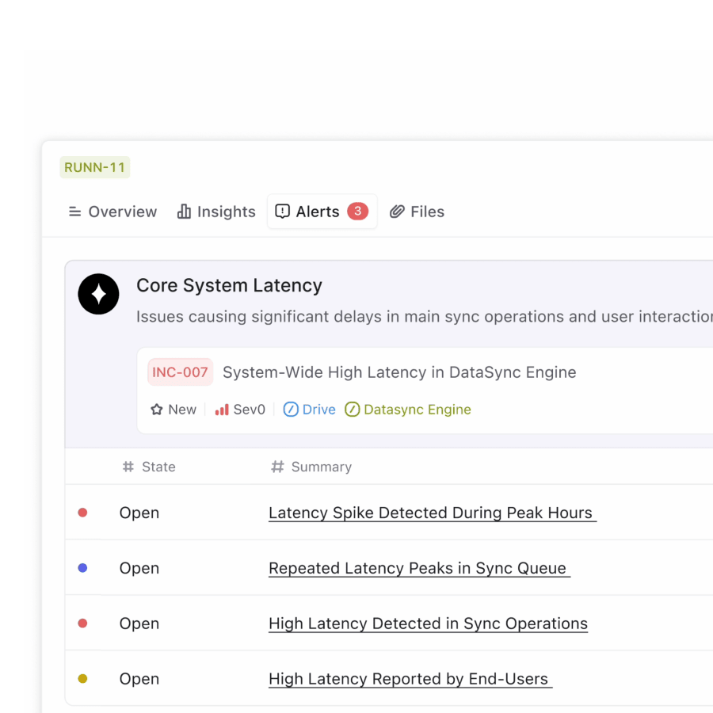Click the paperclip icon next to Files
Screen dimensions: 713x713
(x=398, y=211)
